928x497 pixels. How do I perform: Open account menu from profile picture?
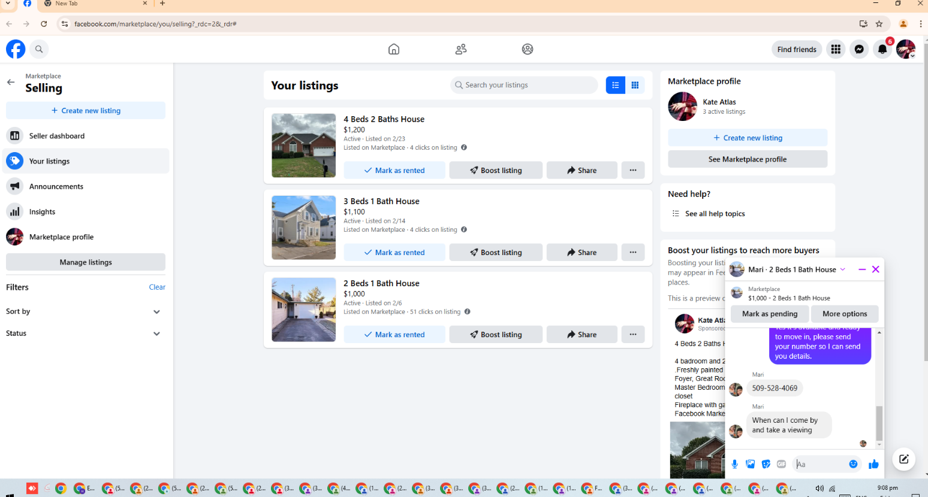tap(906, 49)
